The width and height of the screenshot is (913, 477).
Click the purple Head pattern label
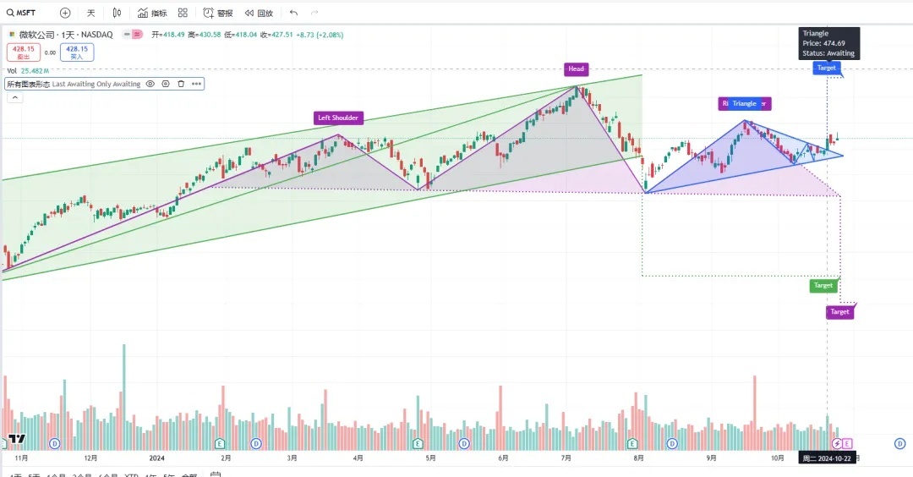coord(576,69)
